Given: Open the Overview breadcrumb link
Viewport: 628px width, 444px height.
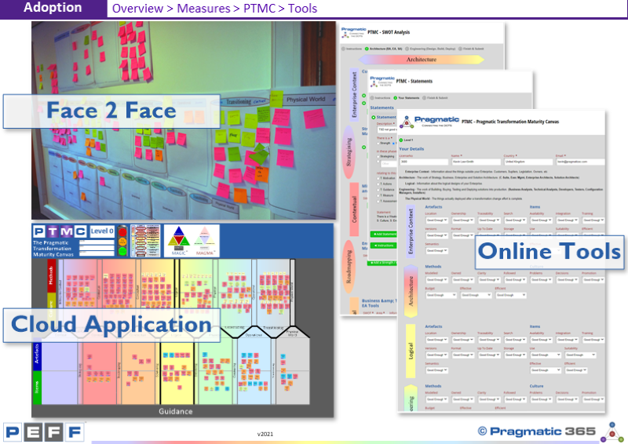Looking at the screenshot, I should [137, 9].
